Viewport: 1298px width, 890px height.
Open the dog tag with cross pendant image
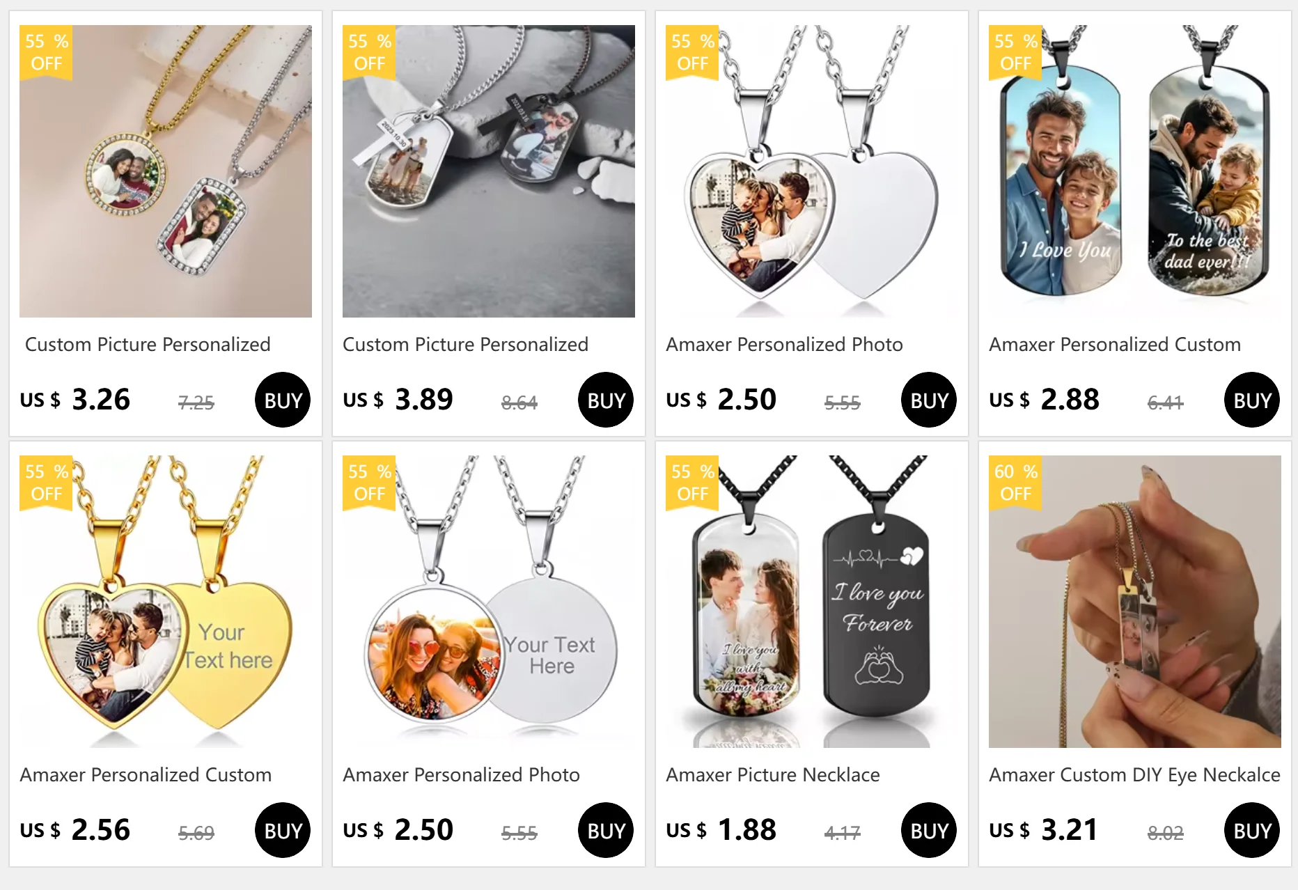point(489,171)
